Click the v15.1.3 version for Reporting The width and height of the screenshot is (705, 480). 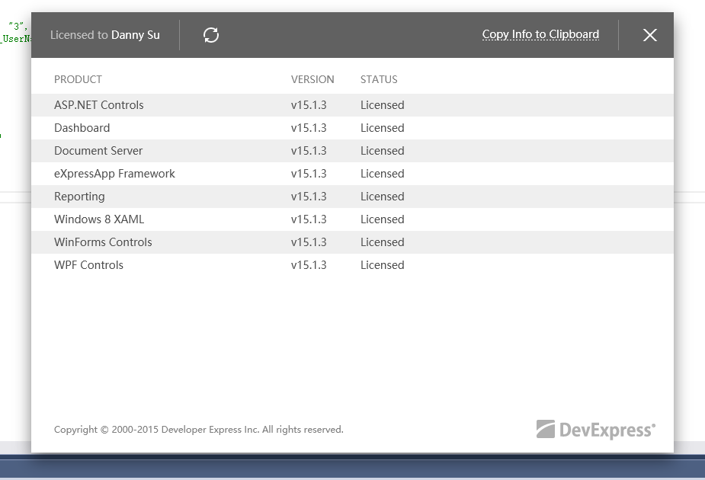(309, 197)
